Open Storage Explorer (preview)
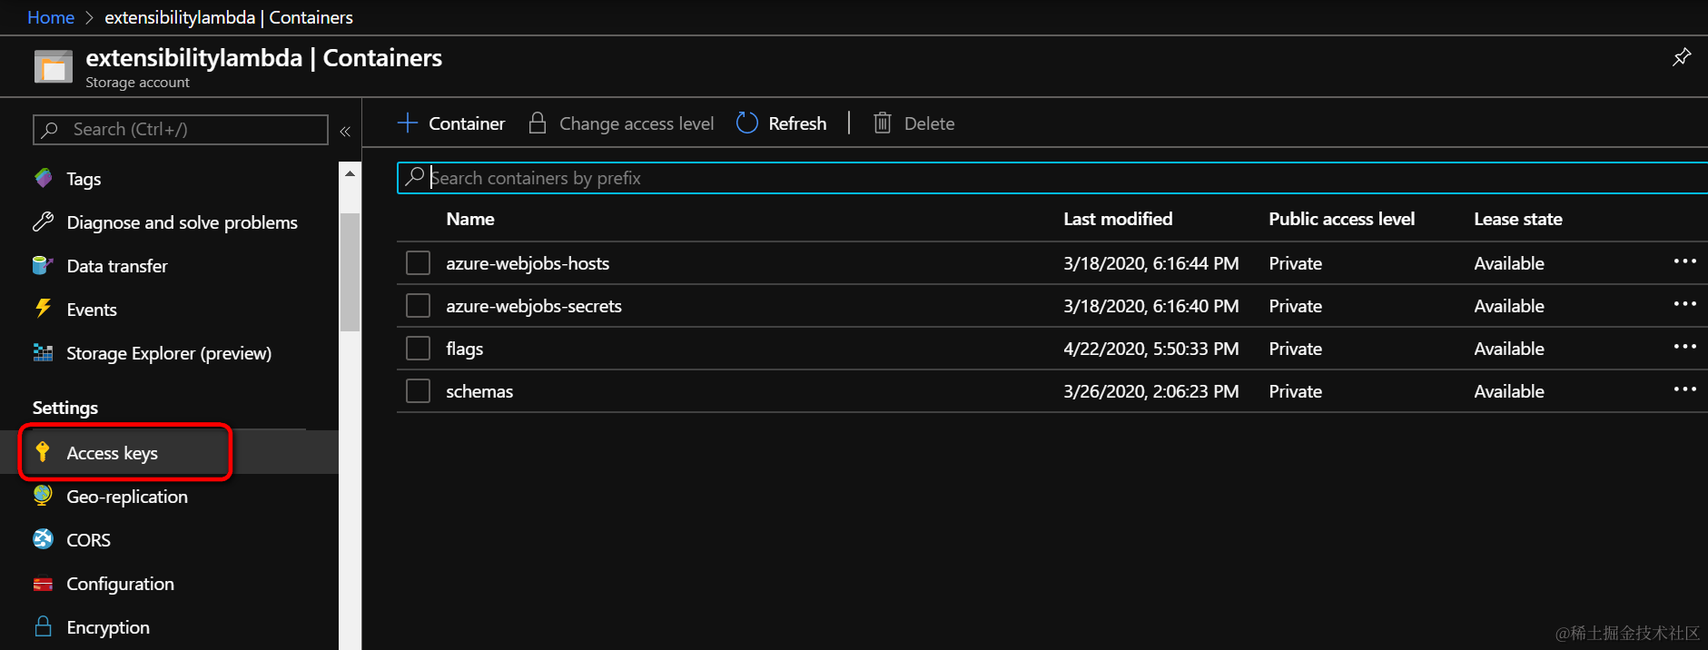The image size is (1708, 650). click(169, 353)
